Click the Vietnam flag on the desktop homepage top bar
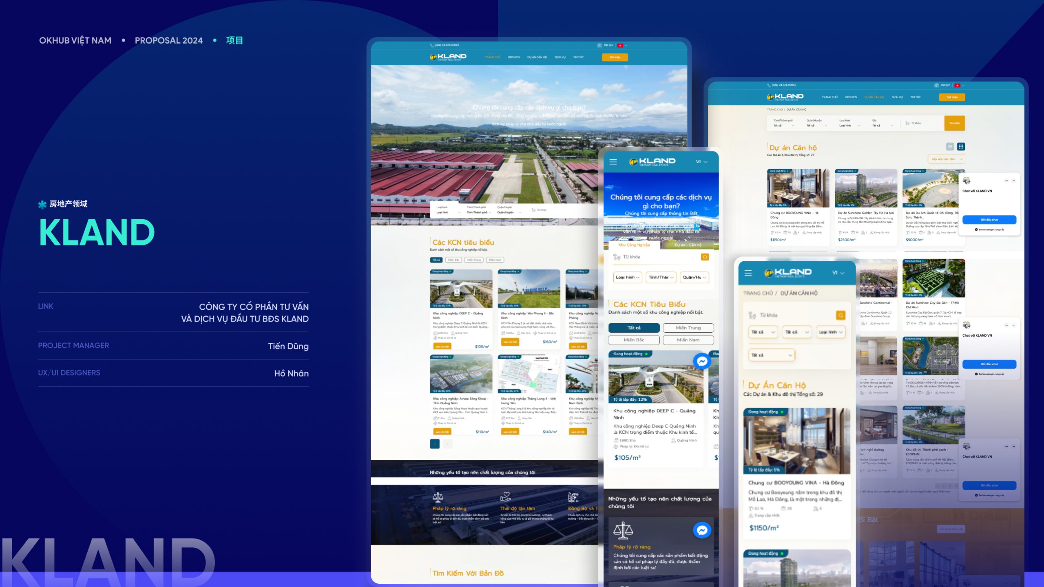This screenshot has width=1044, height=587. (620, 45)
